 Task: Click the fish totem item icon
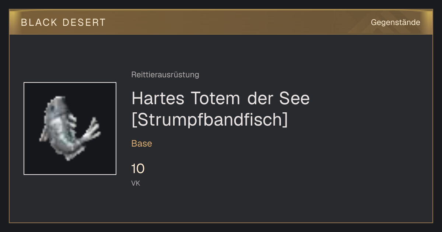coord(70,128)
